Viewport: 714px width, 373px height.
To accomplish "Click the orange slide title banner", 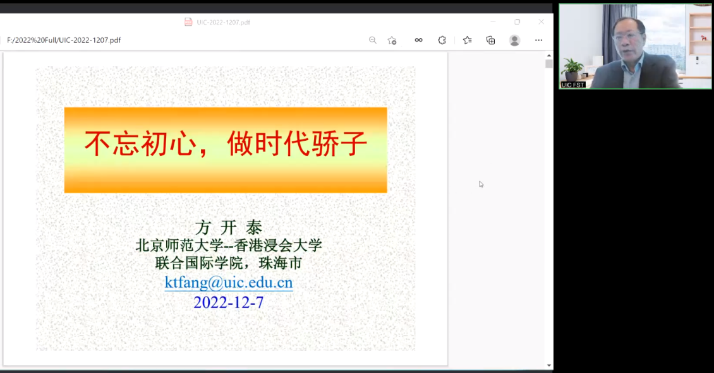I will click(x=226, y=150).
